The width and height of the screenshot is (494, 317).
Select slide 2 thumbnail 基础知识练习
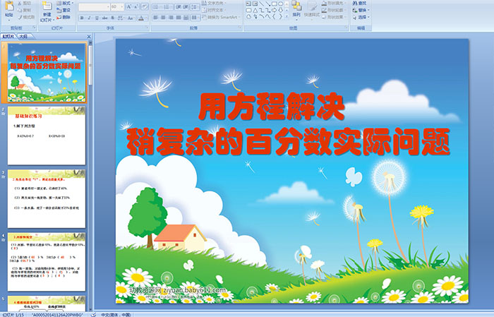[47, 136]
